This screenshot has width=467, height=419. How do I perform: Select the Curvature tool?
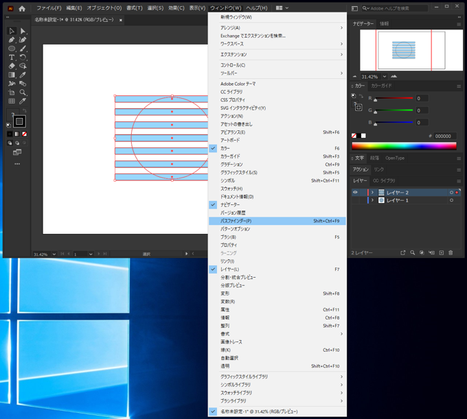click(x=23, y=40)
